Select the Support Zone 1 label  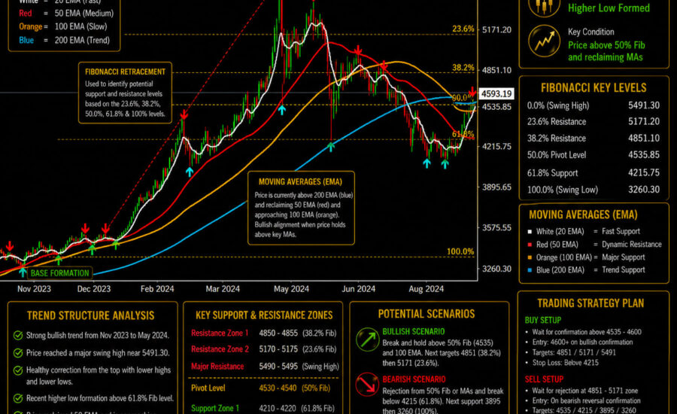[x=215, y=408]
